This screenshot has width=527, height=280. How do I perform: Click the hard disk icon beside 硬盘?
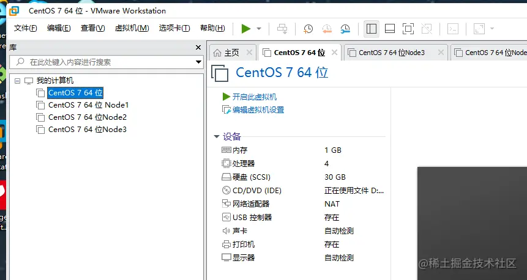(x=226, y=177)
